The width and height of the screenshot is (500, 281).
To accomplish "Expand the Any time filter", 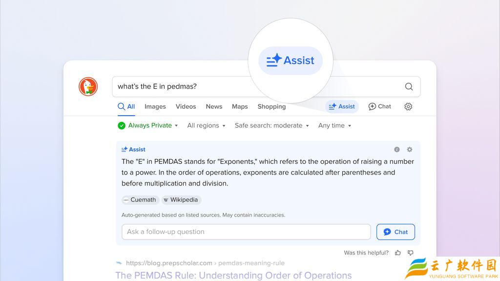I will point(334,125).
